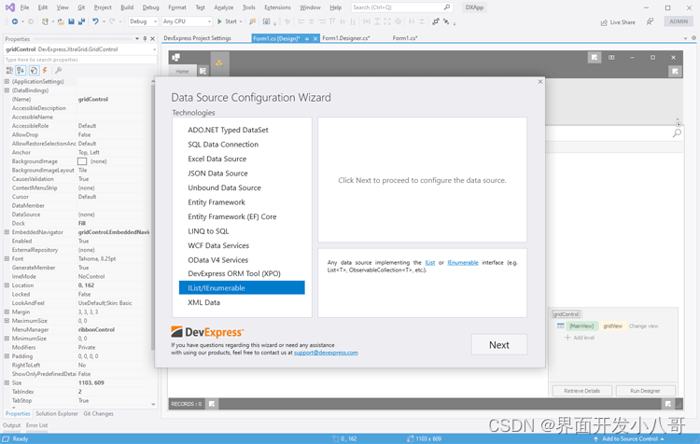Click the Retrieve Details button
This screenshot has height=444, width=700.
coord(581,391)
